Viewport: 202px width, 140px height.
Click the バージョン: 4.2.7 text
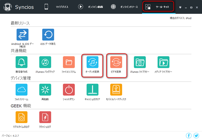(10, 136)
